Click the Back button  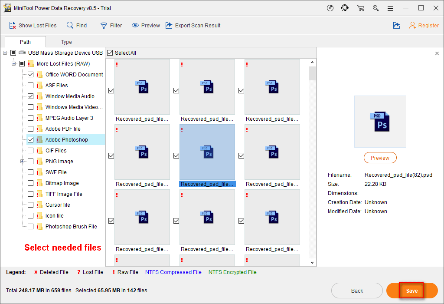pos(357,291)
